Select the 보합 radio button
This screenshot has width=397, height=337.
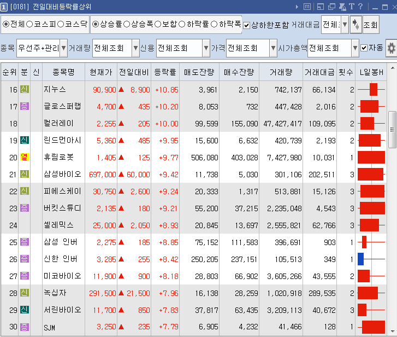coord(158,24)
